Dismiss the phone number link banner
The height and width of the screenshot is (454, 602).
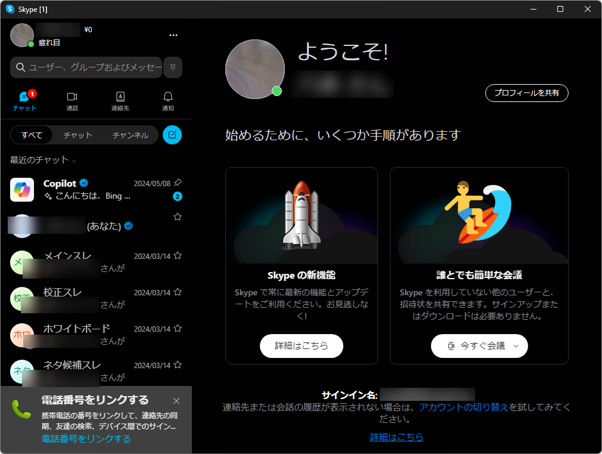[176, 401]
